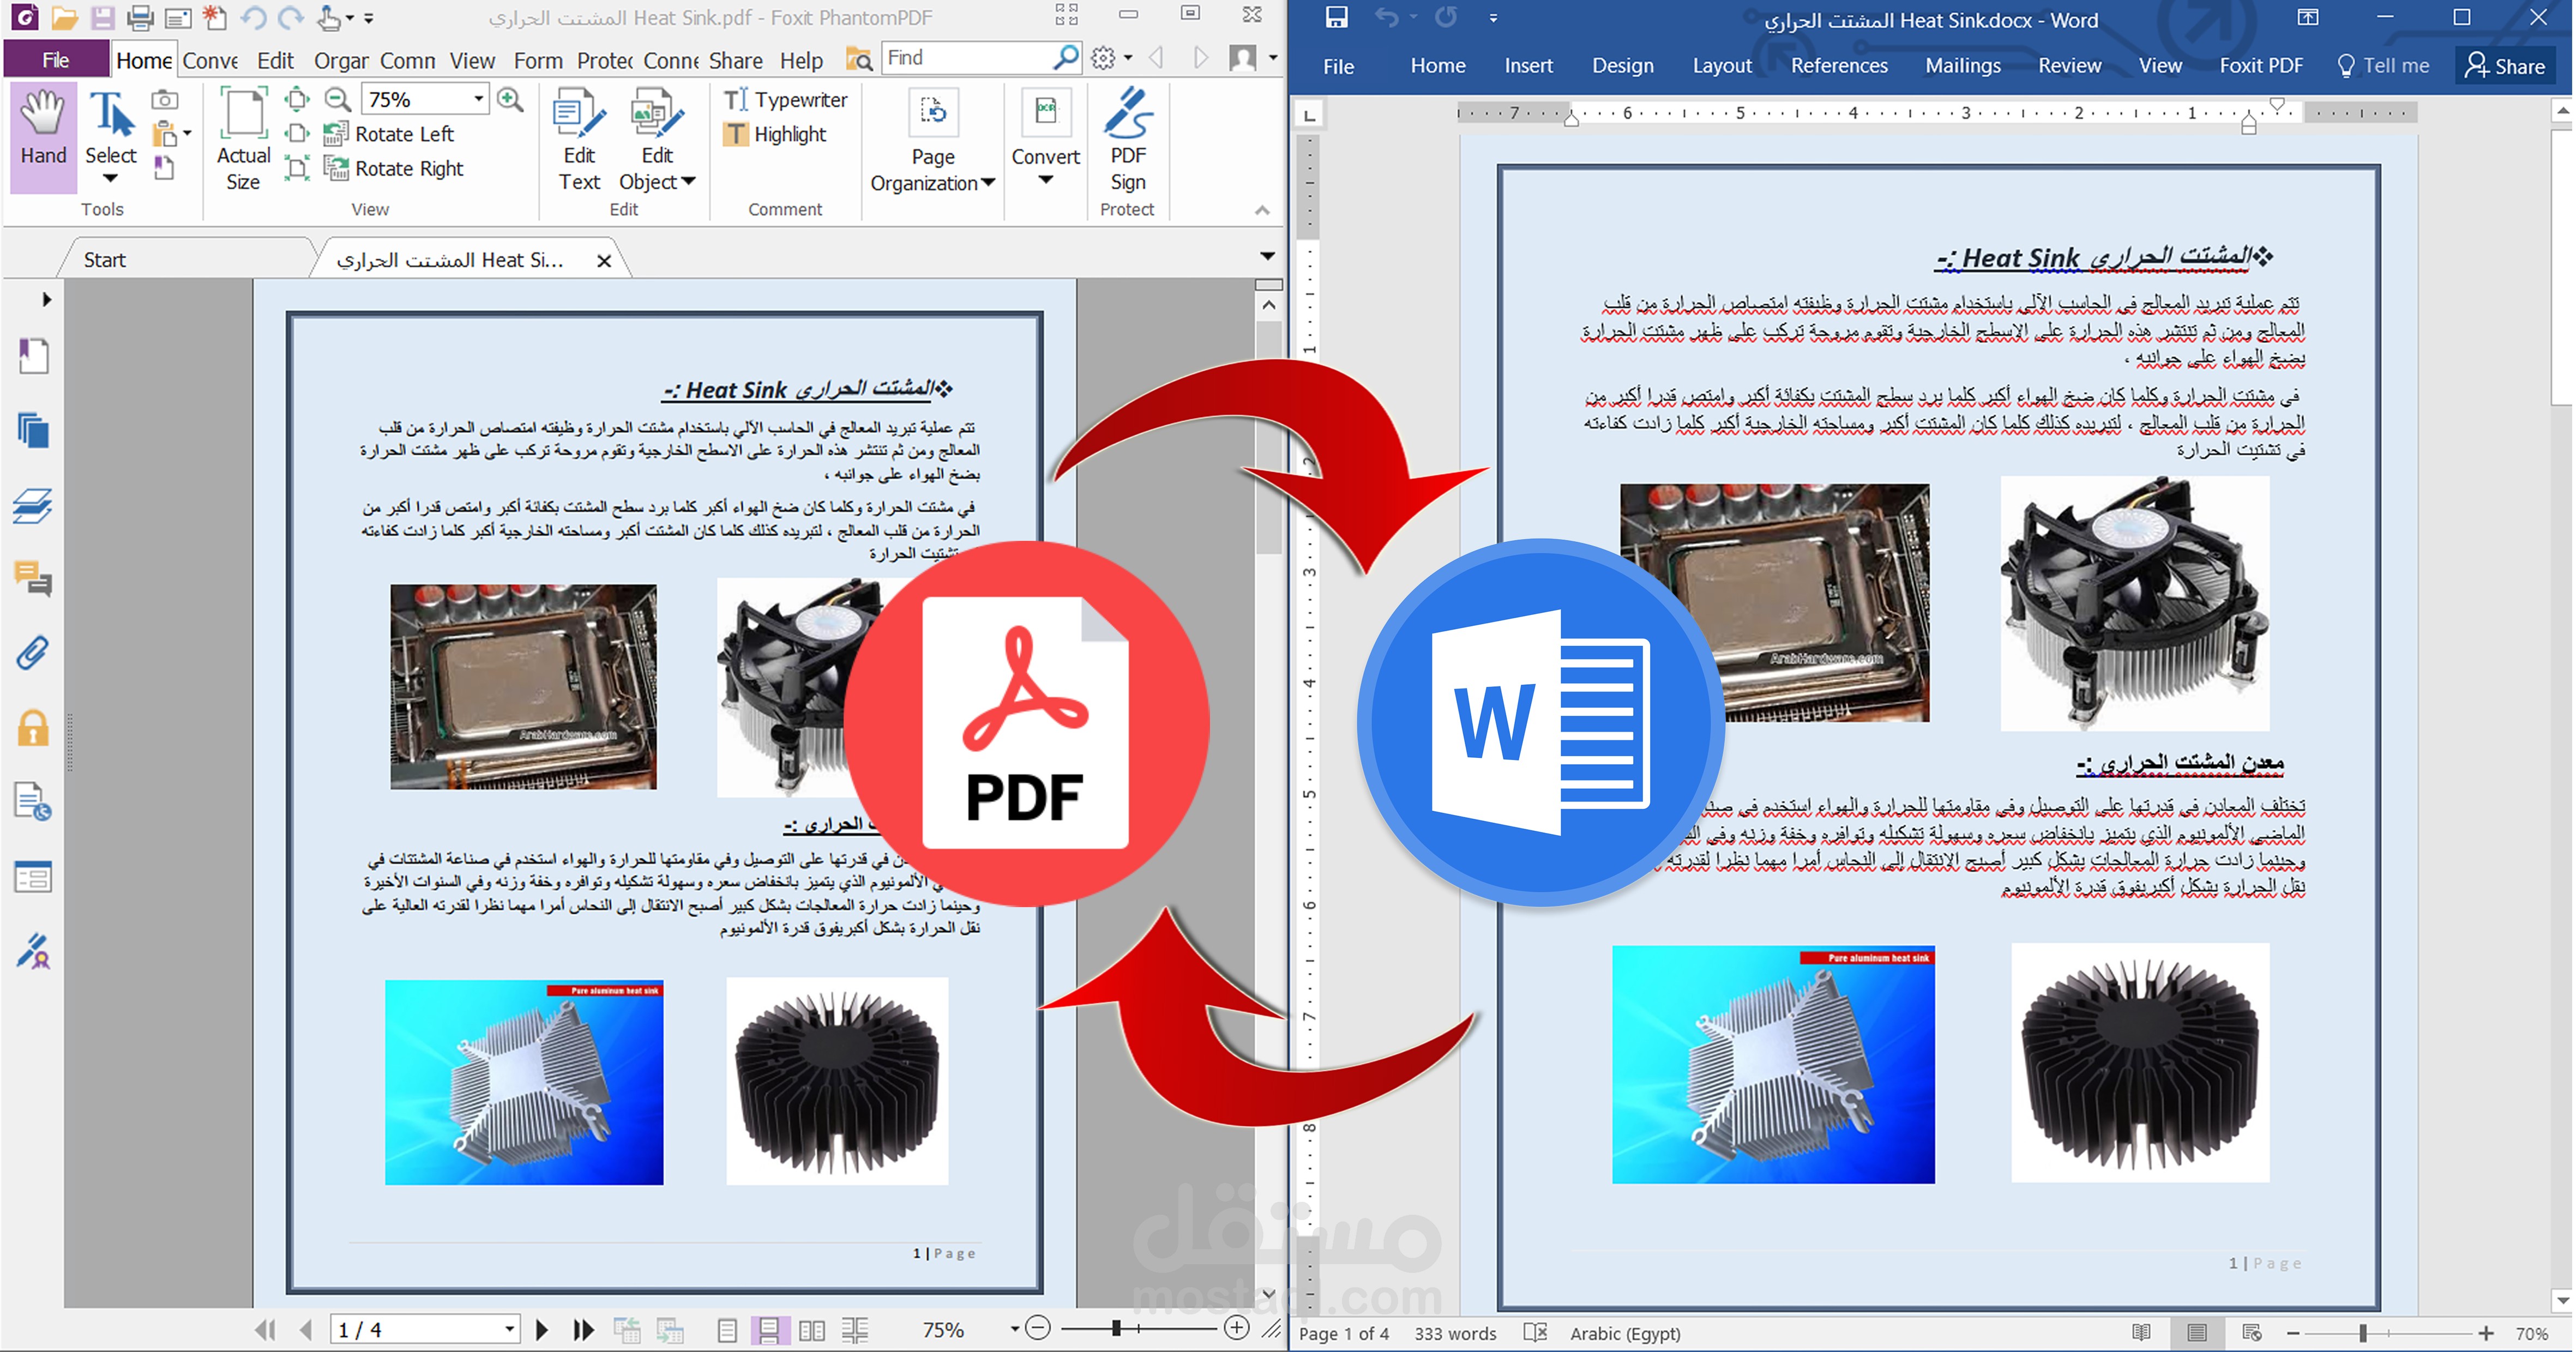Switch to the Start tab in Foxit
Screen dimensions: 2576x1352
104,260
